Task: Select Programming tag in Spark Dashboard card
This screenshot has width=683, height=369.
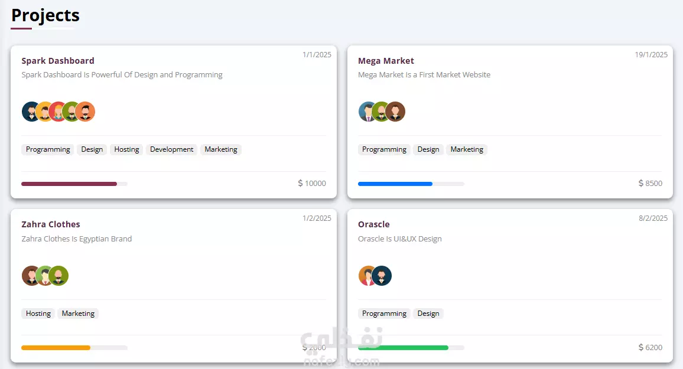Action: tap(48, 149)
